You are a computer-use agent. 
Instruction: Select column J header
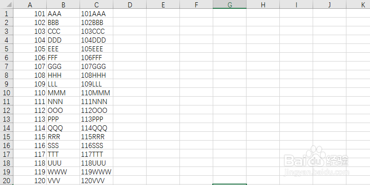[x=330, y=4]
